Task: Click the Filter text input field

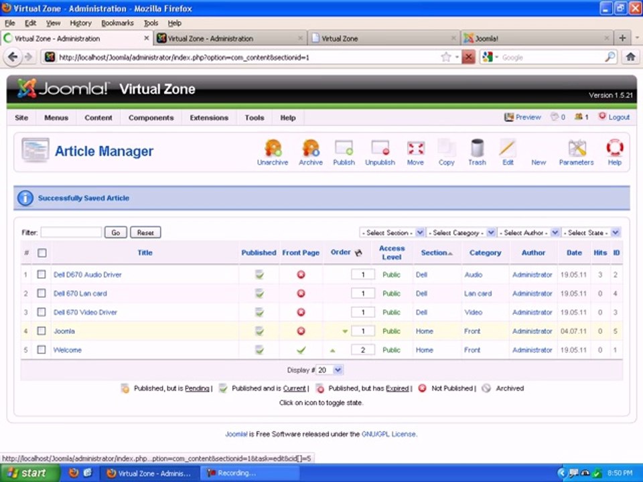Action: tap(71, 232)
